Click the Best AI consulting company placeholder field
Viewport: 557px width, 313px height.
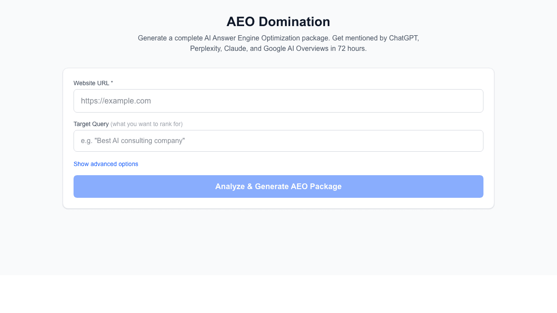pos(278,140)
